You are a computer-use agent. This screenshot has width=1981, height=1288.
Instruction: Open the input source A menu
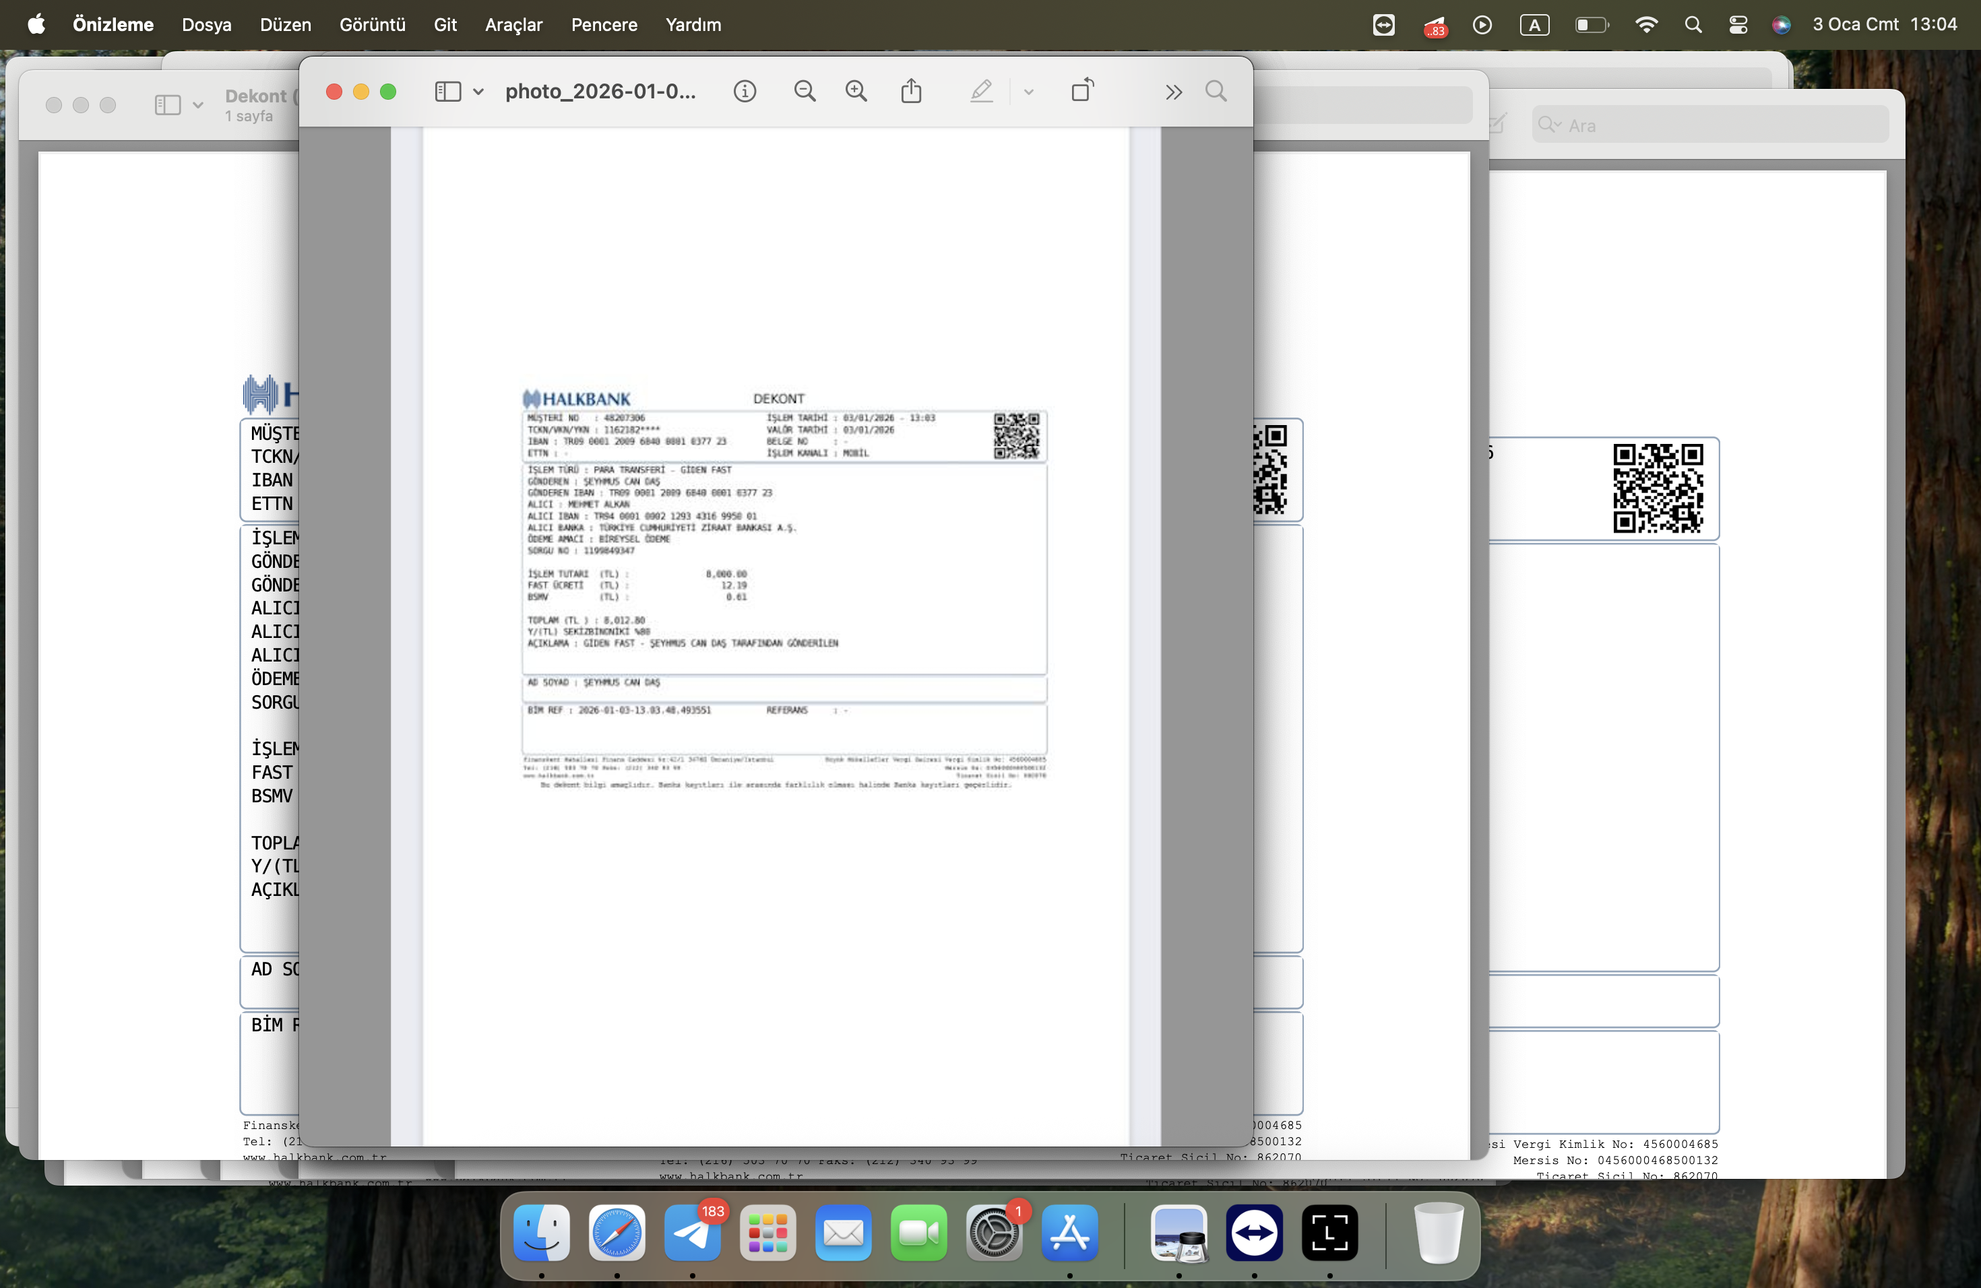pos(1534,25)
